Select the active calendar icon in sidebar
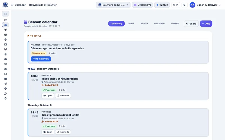Image resolution: width=225 pixels, height=140 pixels. (x=5, y=25)
